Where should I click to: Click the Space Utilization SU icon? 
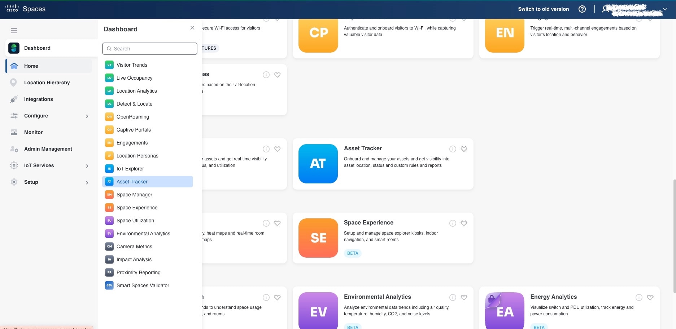[109, 221]
